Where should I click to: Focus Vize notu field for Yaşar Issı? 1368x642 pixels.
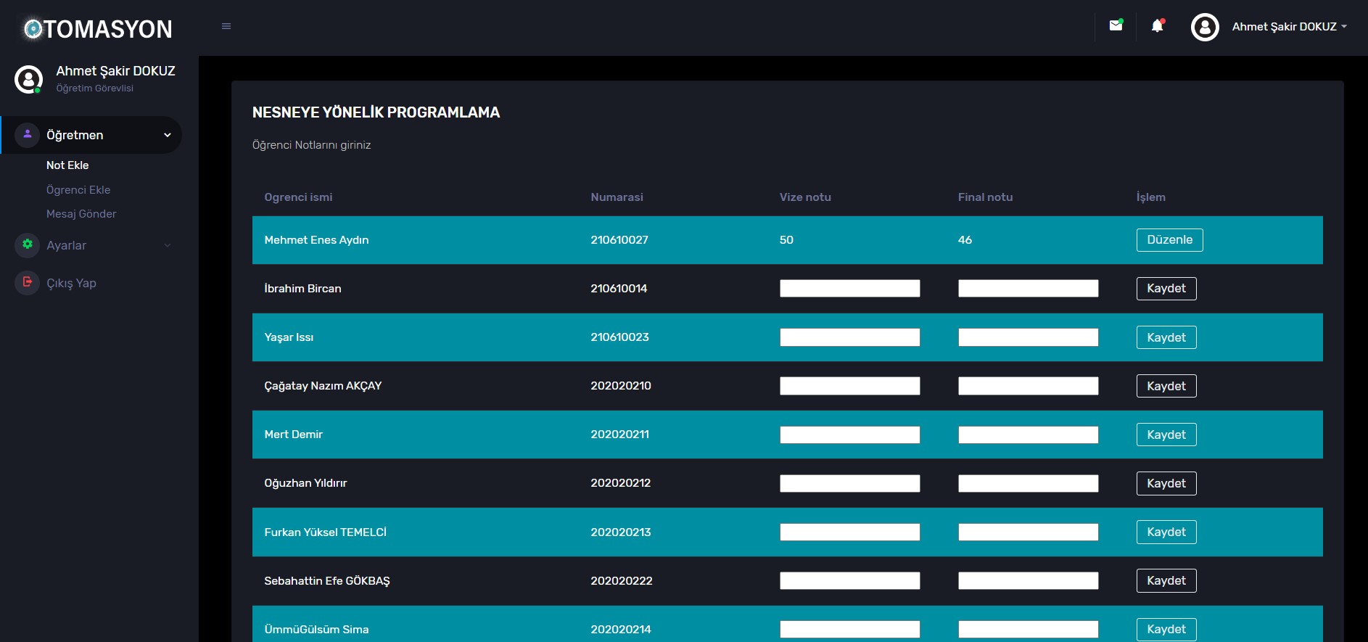850,337
